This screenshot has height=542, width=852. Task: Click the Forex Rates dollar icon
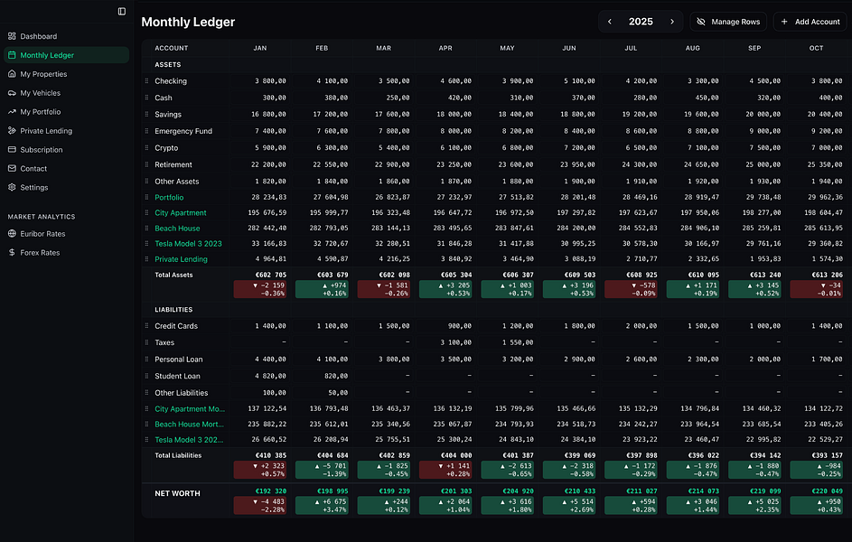[12, 253]
